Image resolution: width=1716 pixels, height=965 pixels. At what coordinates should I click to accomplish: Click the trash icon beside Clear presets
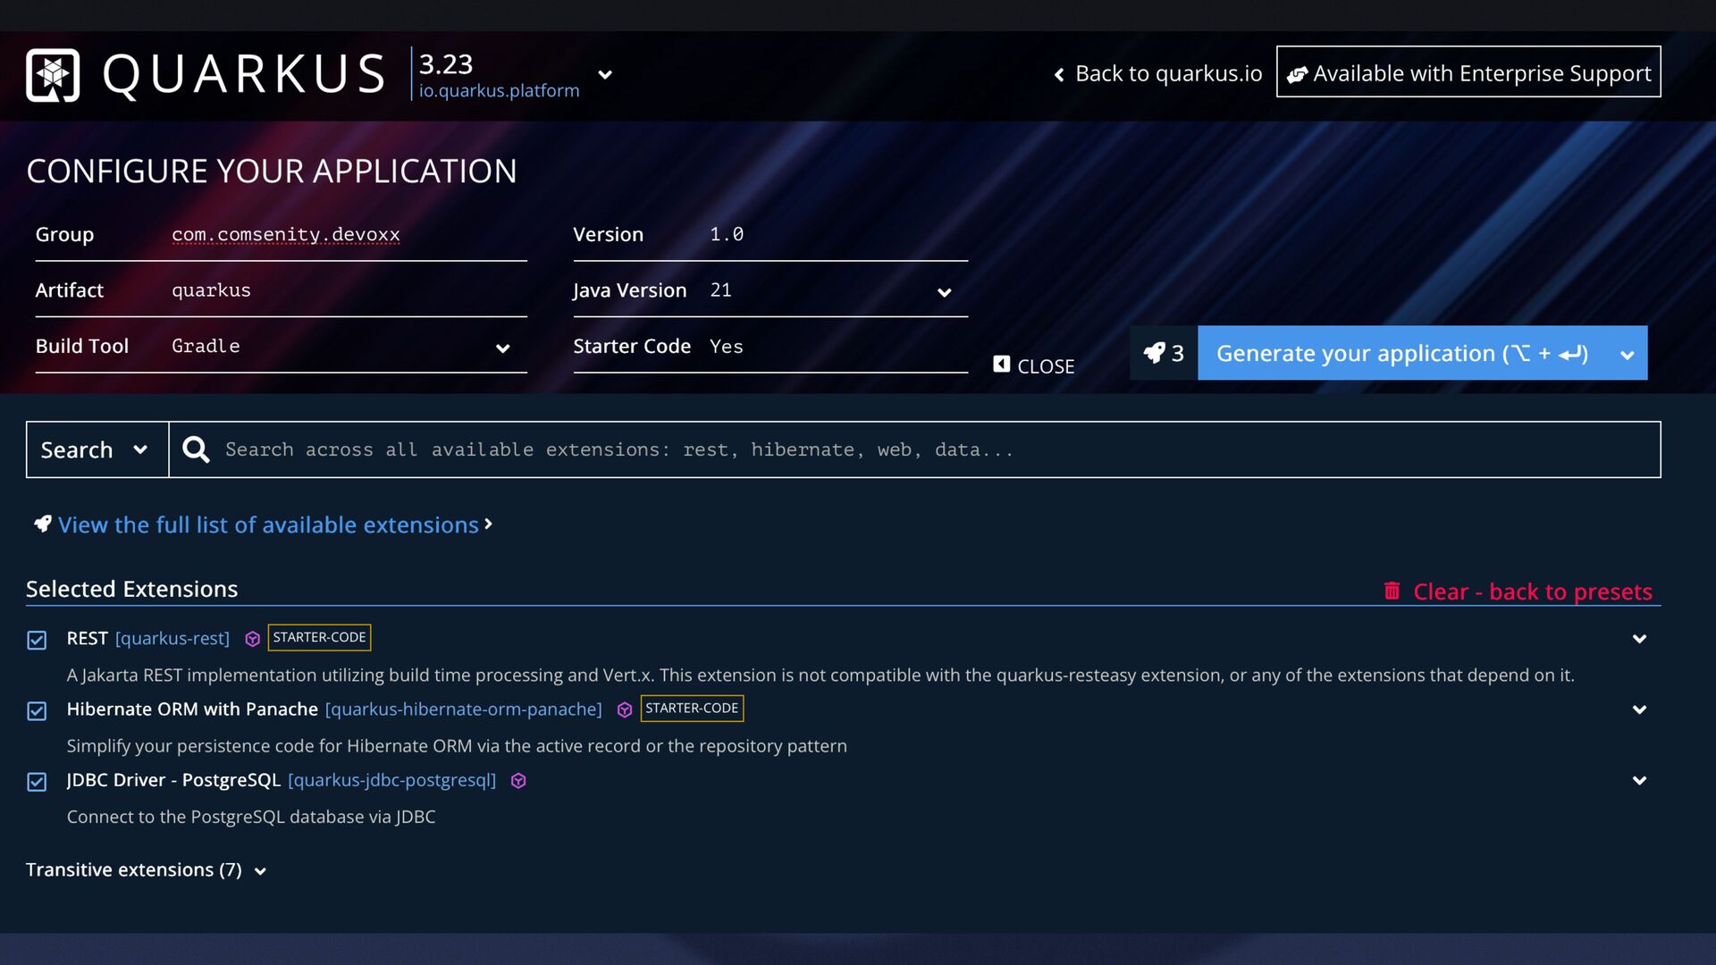(1392, 591)
